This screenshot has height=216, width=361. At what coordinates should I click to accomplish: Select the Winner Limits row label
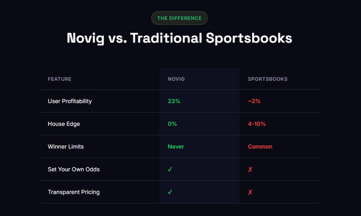pyautogui.click(x=66, y=147)
